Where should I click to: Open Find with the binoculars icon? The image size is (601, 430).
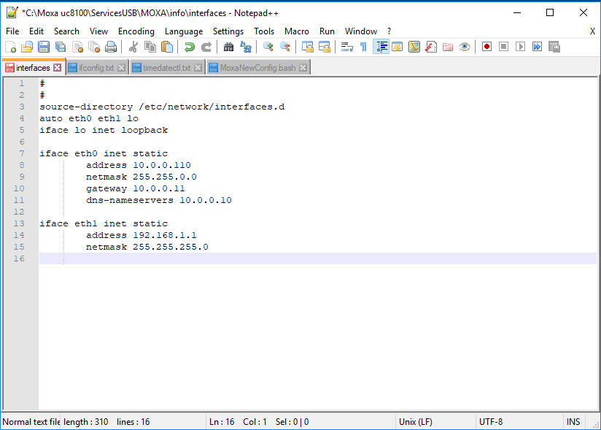(x=228, y=47)
